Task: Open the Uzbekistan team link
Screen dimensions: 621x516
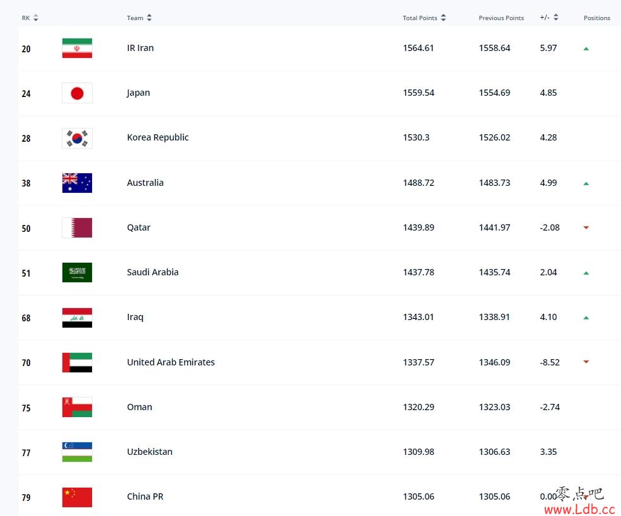Action: 149,452
